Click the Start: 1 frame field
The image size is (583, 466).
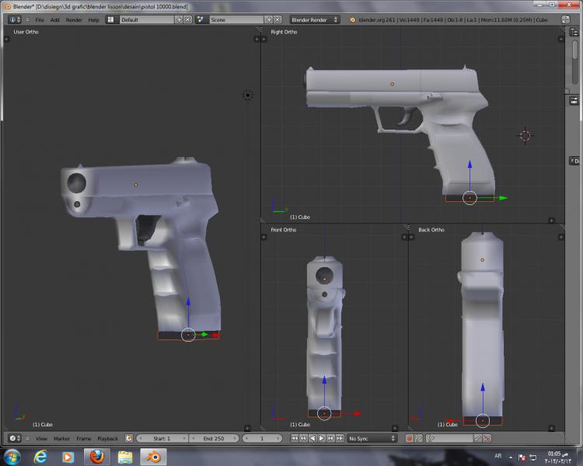pyautogui.click(x=162, y=438)
